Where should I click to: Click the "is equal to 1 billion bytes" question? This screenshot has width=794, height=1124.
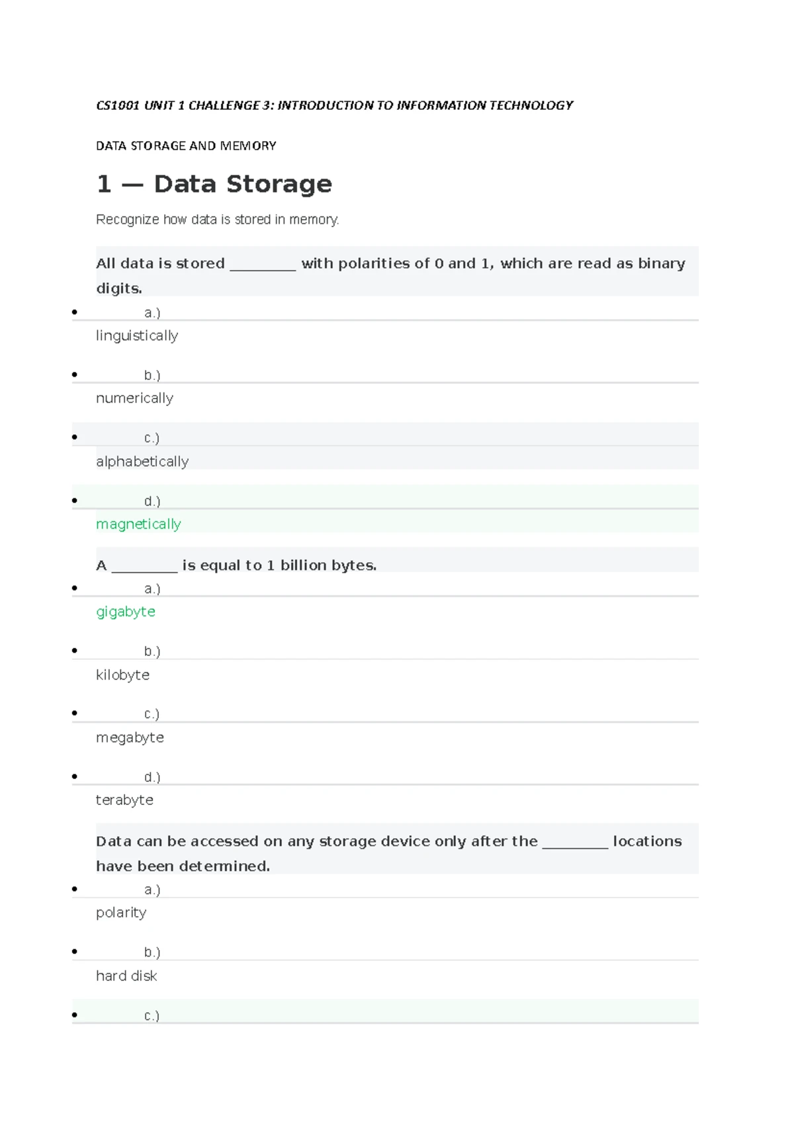tap(279, 565)
